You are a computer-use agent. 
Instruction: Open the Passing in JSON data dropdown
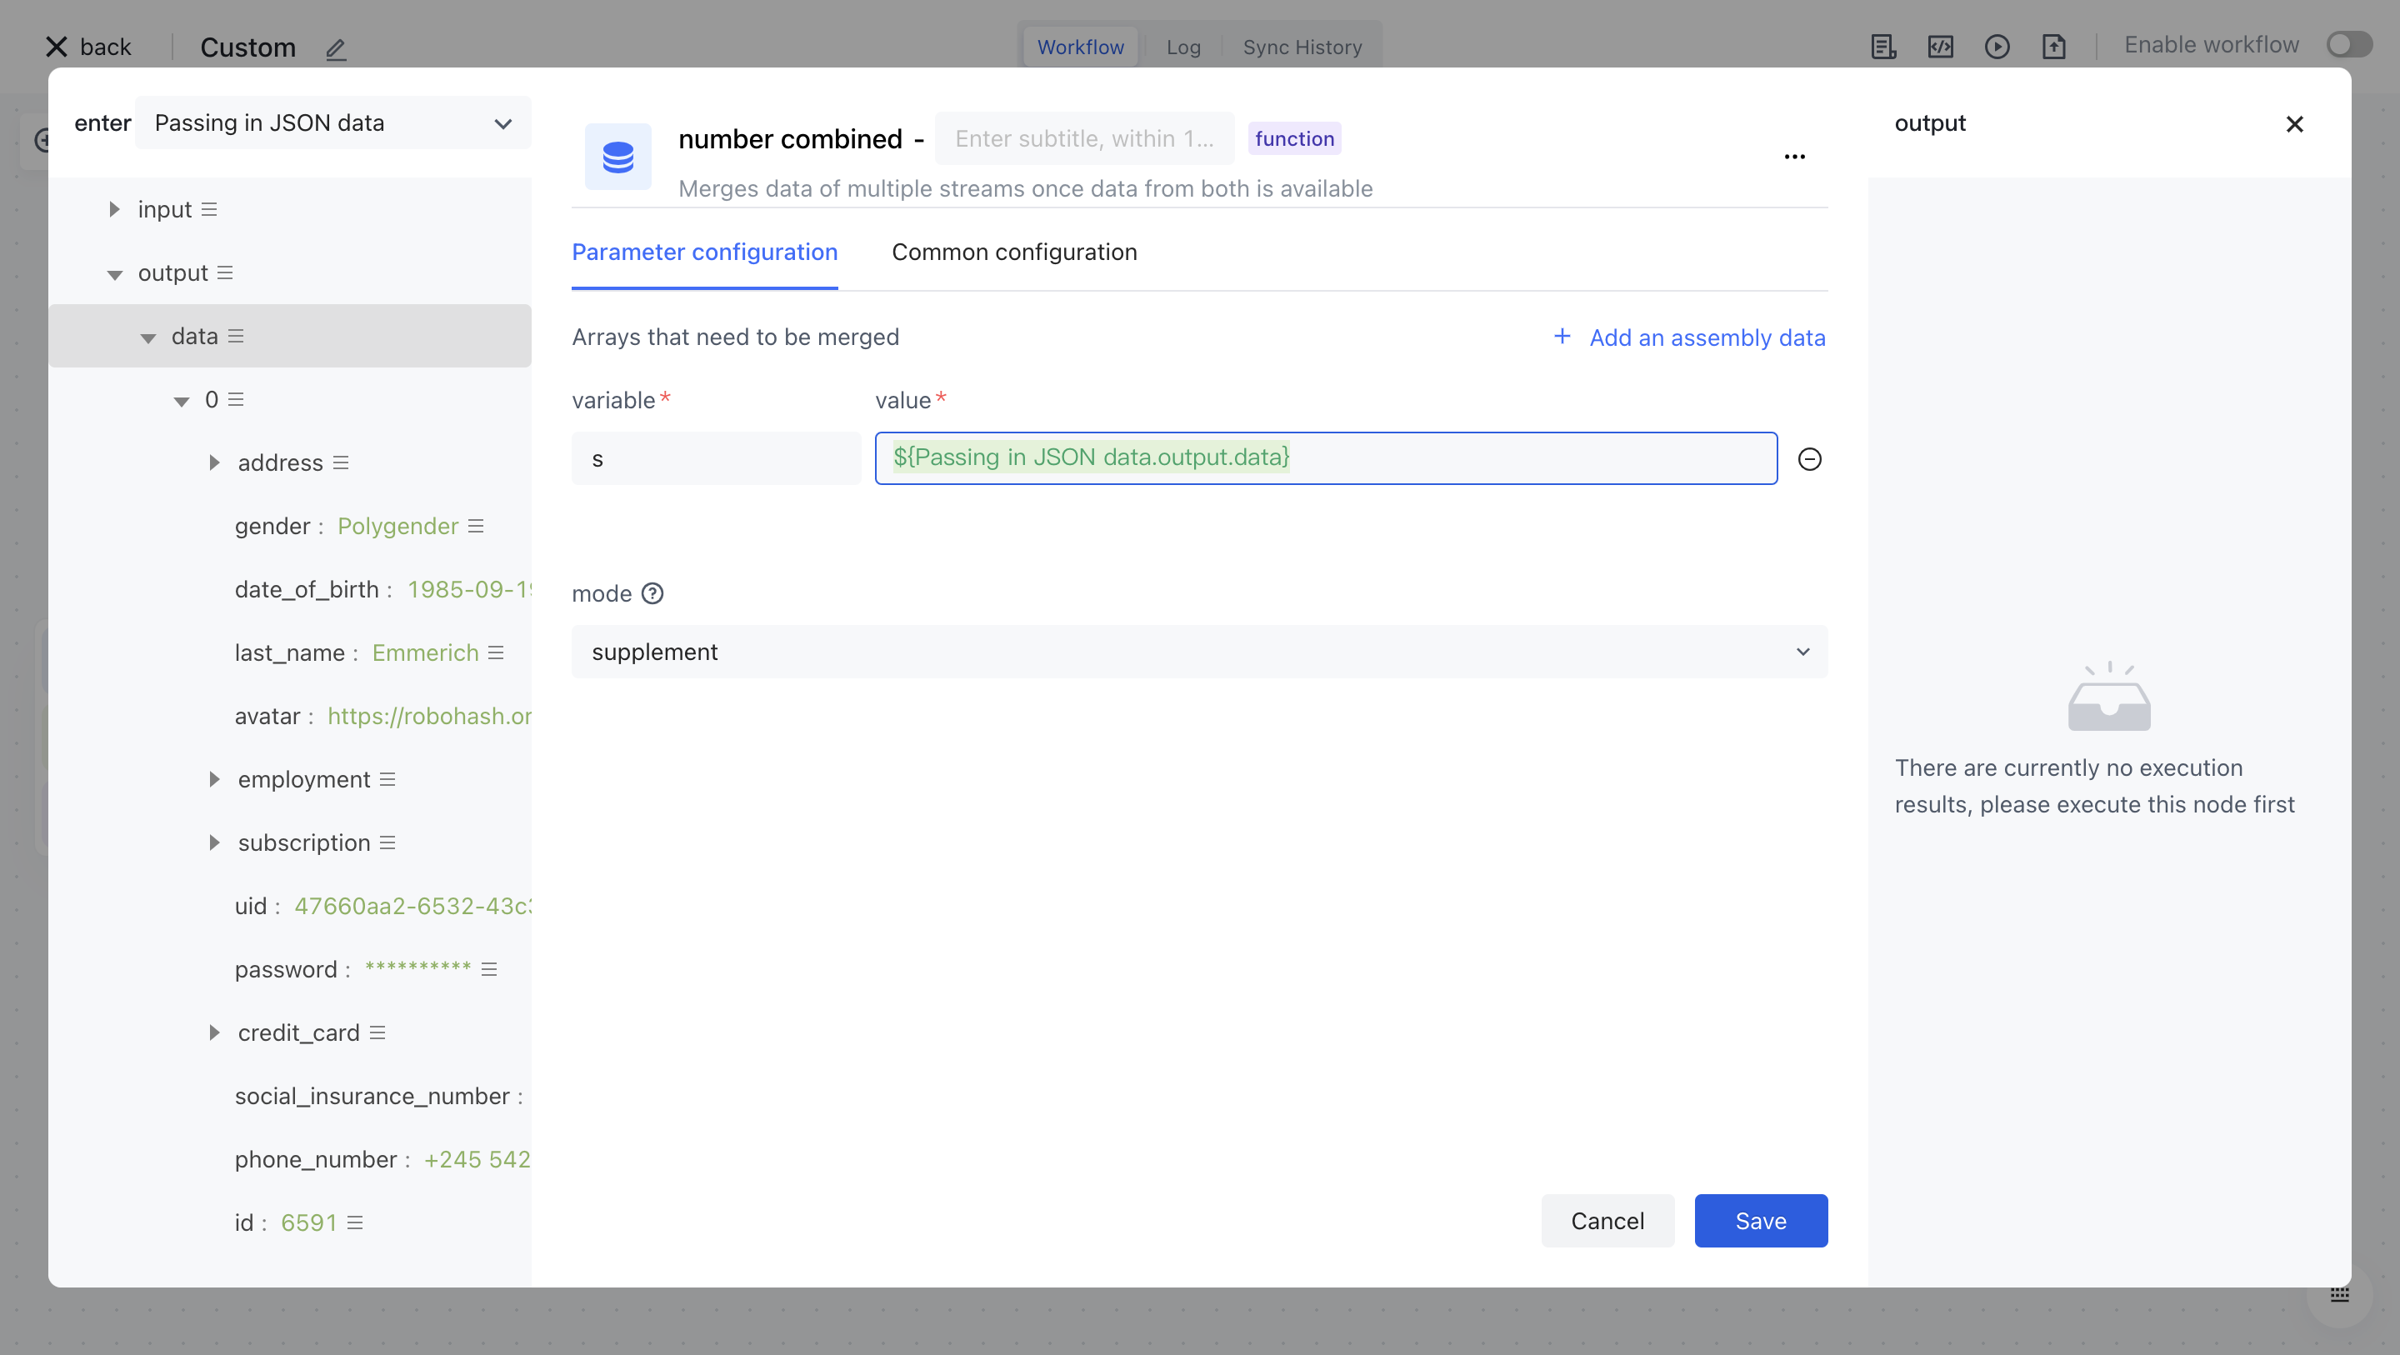tap(332, 123)
